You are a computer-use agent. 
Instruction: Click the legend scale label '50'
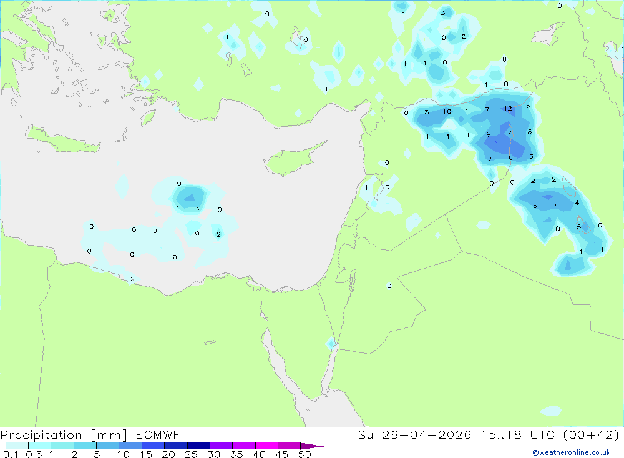(305, 454)
